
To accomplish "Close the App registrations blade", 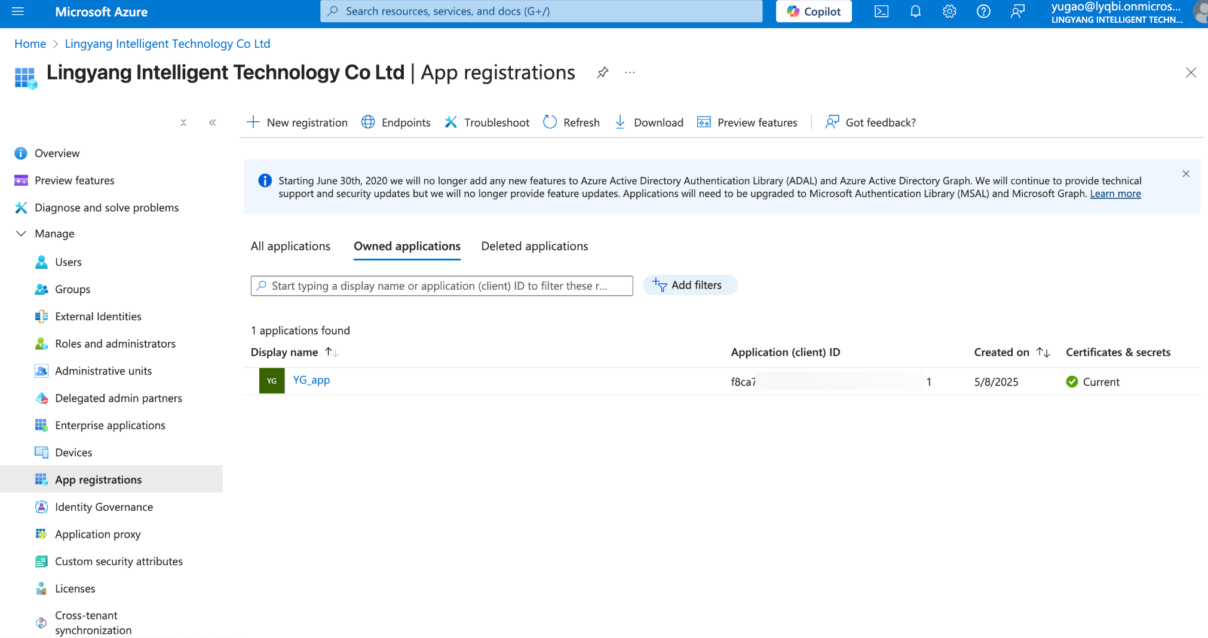I will click(1191, 72).
